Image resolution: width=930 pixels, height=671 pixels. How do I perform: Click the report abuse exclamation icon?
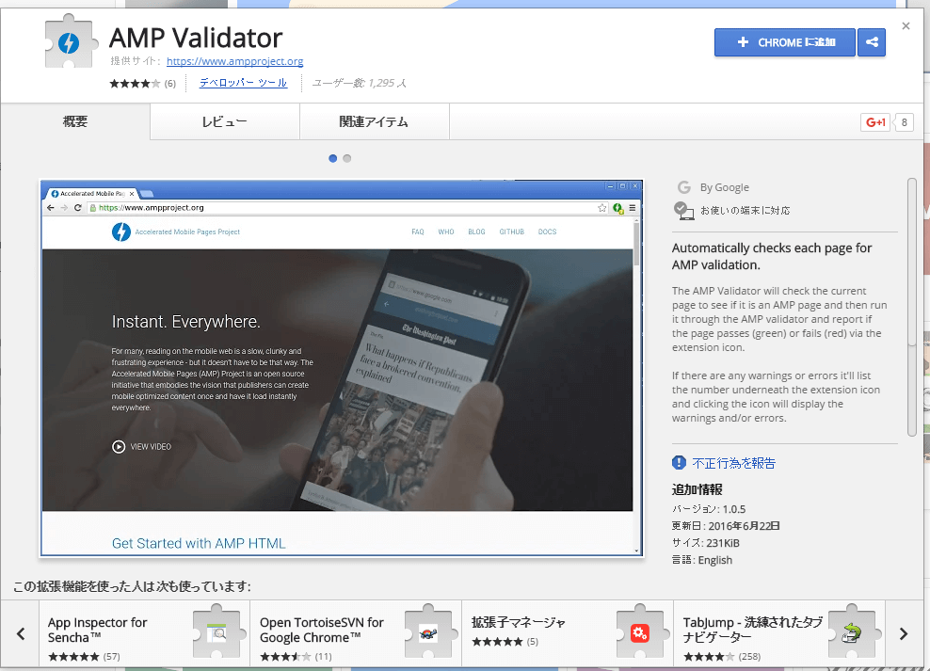tap(680, 463)
